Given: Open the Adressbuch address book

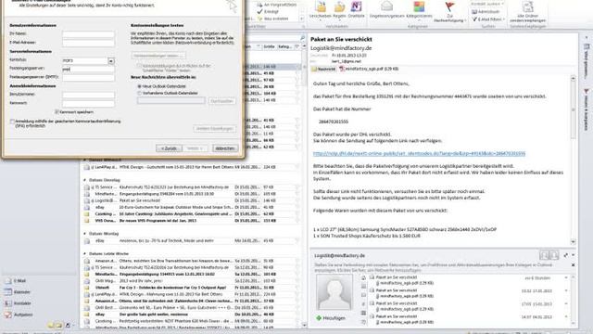Looking at the screenshot, I should (486, 12).
